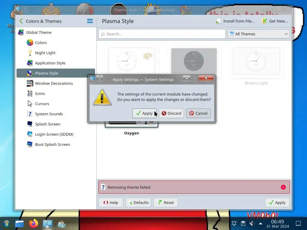This screenshot has height=230, width=307.
Task: Open the Discover store taskbar icon
Action: (x=61, y=223)
